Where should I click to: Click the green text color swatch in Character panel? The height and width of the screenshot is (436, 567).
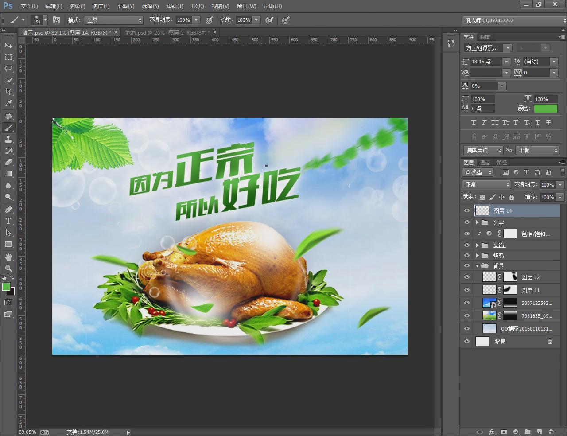pyautogui.click(x=546, y=108)
